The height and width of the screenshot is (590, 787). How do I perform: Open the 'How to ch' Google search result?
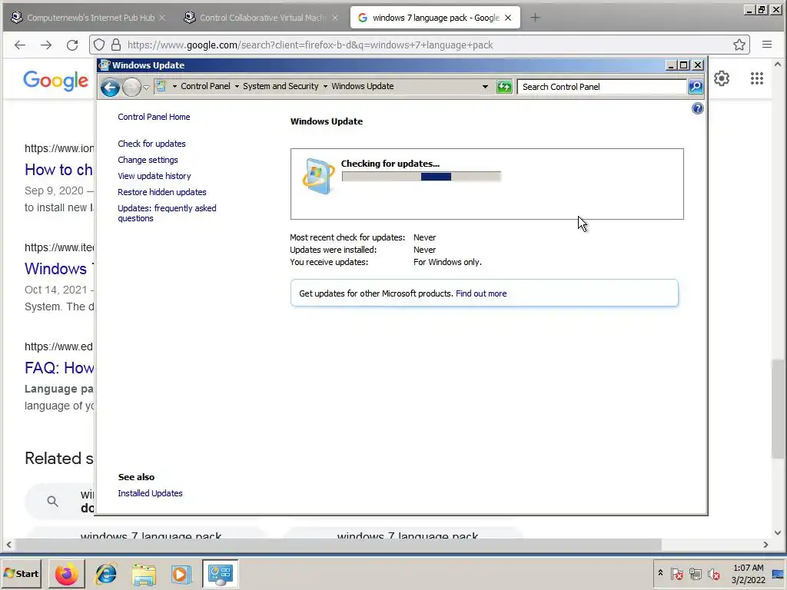click(x=58, y=170)
